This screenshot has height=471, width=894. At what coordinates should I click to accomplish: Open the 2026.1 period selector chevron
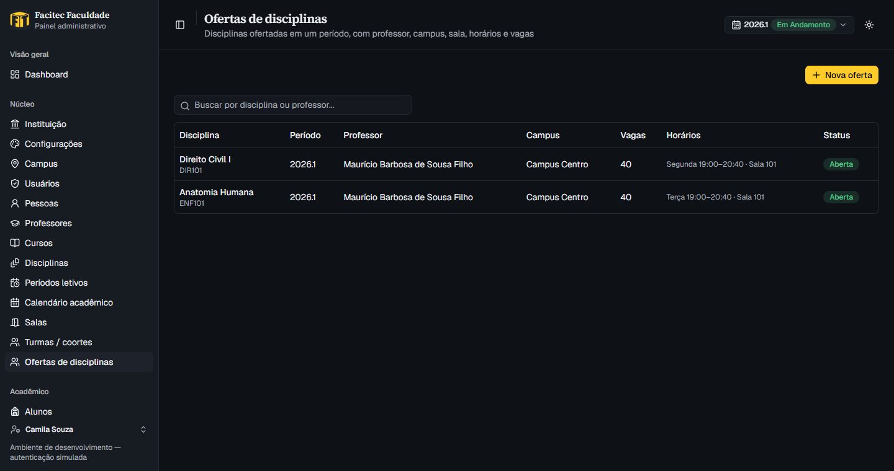pyautogui.click(x=843, y=25)
